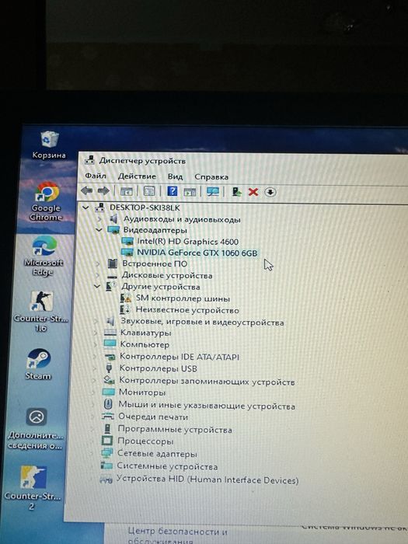Open the Microsoft Edge desktop shortcut
This screenshot has width=408, height=544.
click(x=44, y=256)
